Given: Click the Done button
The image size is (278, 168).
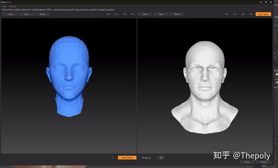Looking at the screenshot, I should pos(247,162).
